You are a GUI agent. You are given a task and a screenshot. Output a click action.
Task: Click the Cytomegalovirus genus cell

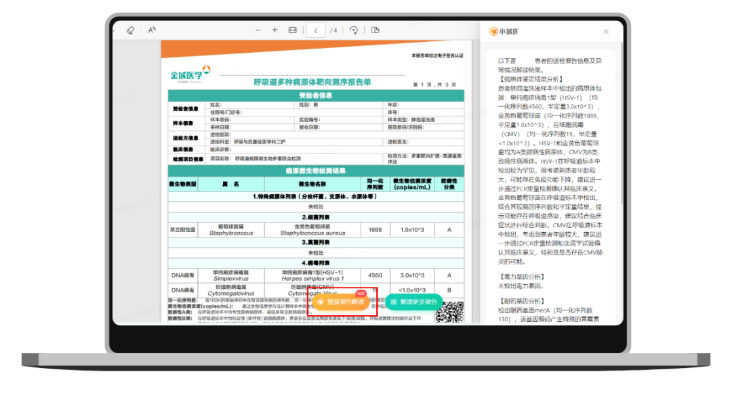click(x=231, y=290)
